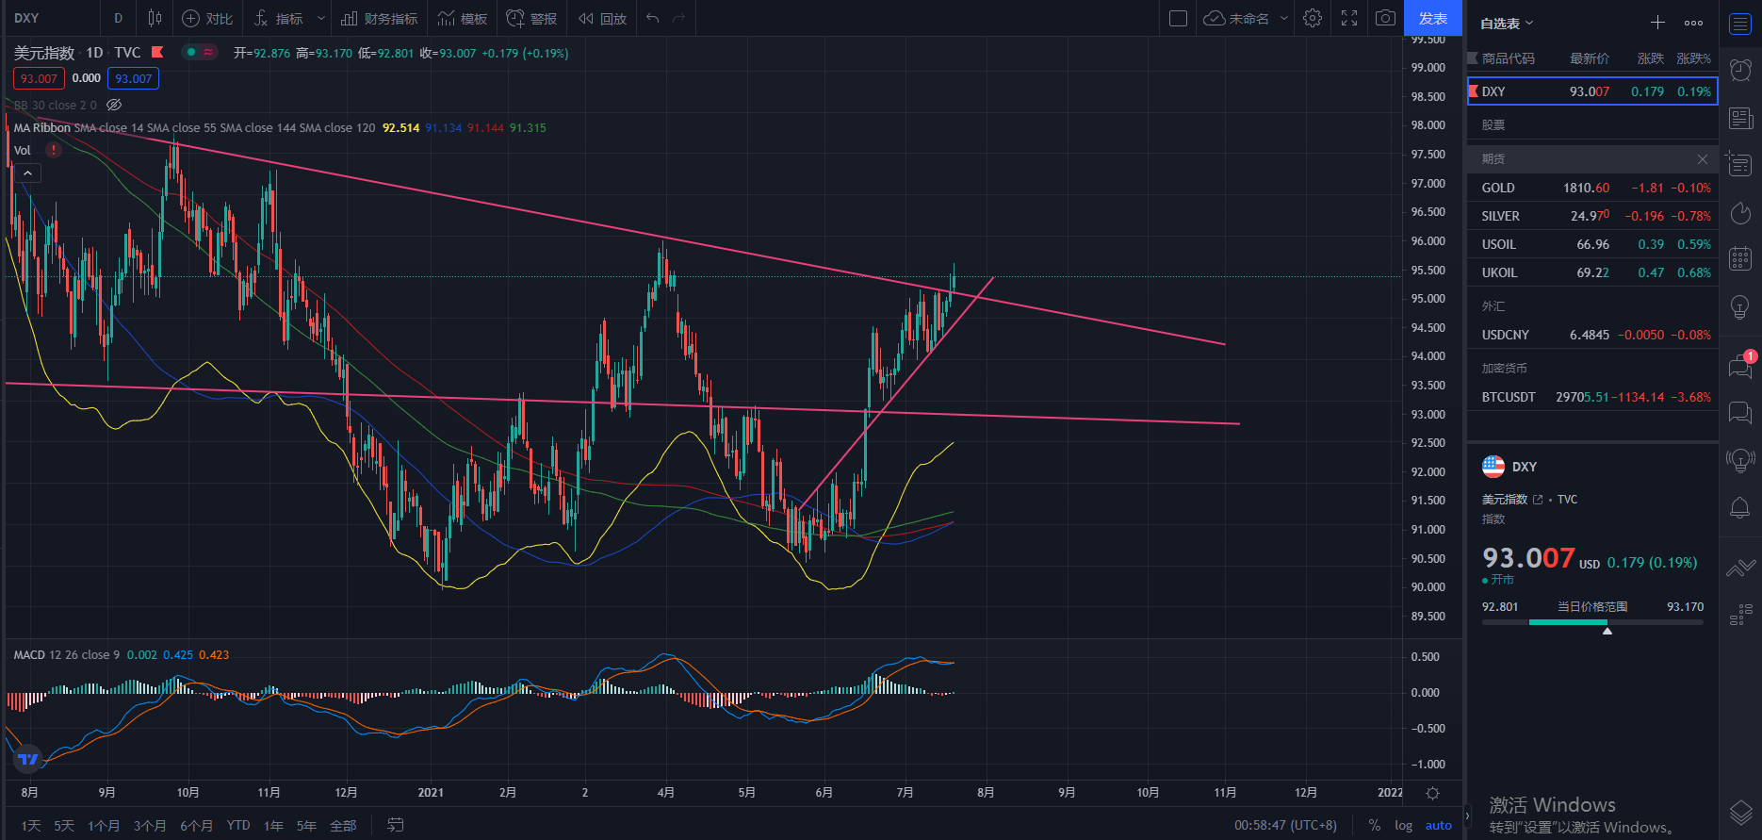
Task: Toggle visibility of the BB 30 indicator
Action: (x=114, y=105)
